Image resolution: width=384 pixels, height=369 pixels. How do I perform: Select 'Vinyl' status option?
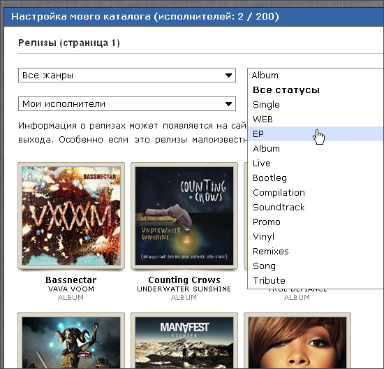316,237
